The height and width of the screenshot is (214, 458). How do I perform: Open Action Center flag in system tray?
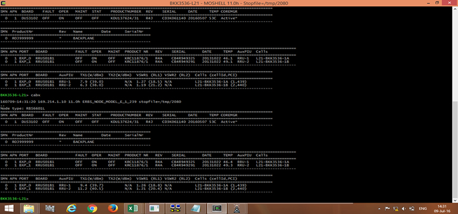388,209
